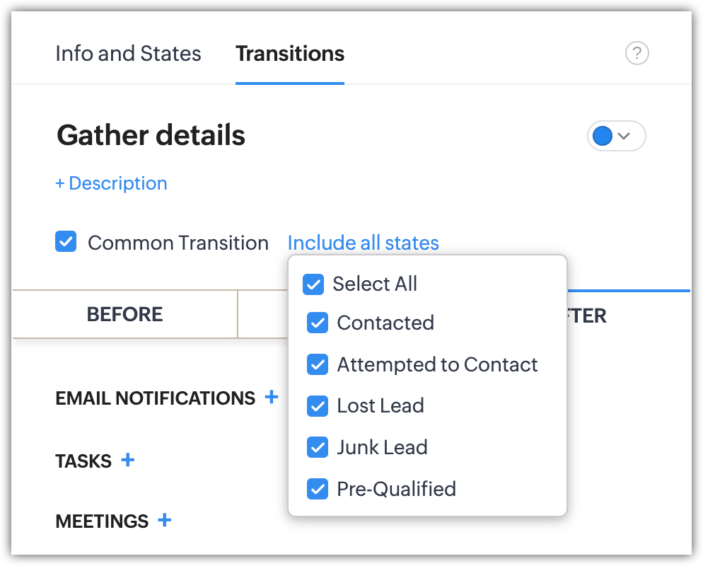Screen dimensions: 703x566
Task: Open the transition color dropdown chevron
Action: (x=624, y=136)
